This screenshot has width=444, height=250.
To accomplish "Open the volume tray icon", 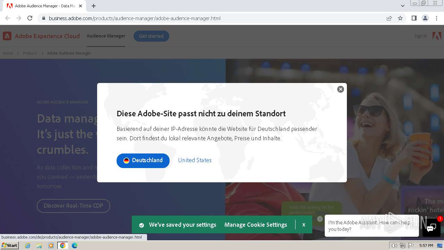I will pos(394,245).
